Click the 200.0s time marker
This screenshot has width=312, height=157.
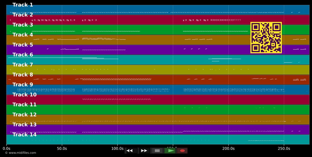(x=228, y=149)
